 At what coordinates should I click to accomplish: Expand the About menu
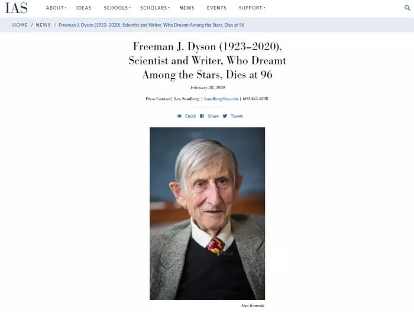pyautogui.click(x=56, y=8)
